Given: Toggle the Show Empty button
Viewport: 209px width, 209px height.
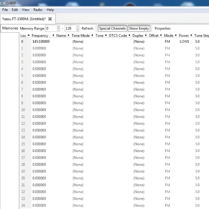Looking at the screenshot, I should pyautogui.click(x=139, y=28).
